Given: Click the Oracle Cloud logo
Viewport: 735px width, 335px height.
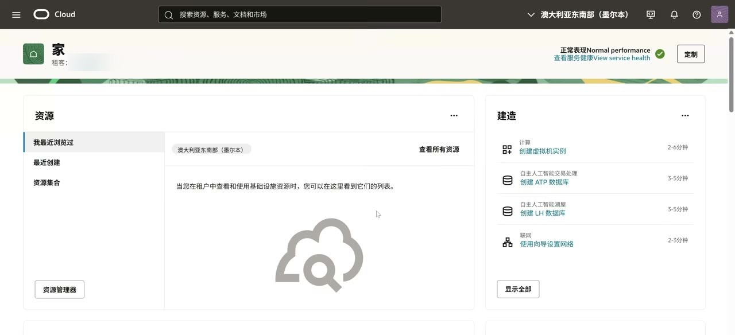Looking at the screenshot, I should tap(55, 14).
